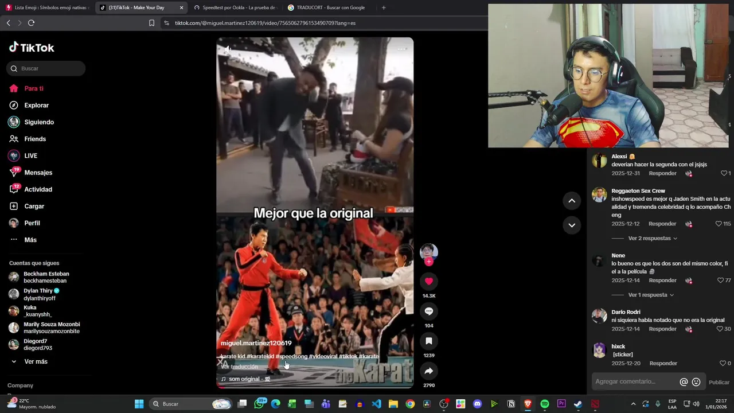Go to the previous video using up arrow
The width and height of the screenshot is (734, 413).
click(572, 201)
